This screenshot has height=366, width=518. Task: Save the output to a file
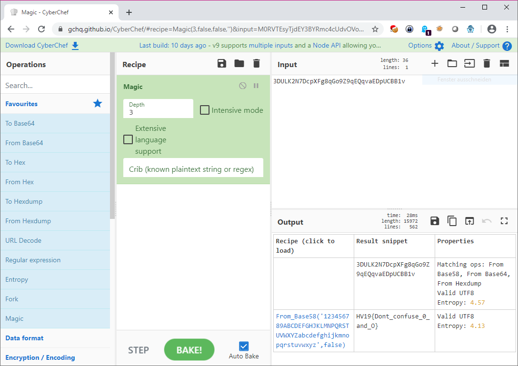click(435, 221)
